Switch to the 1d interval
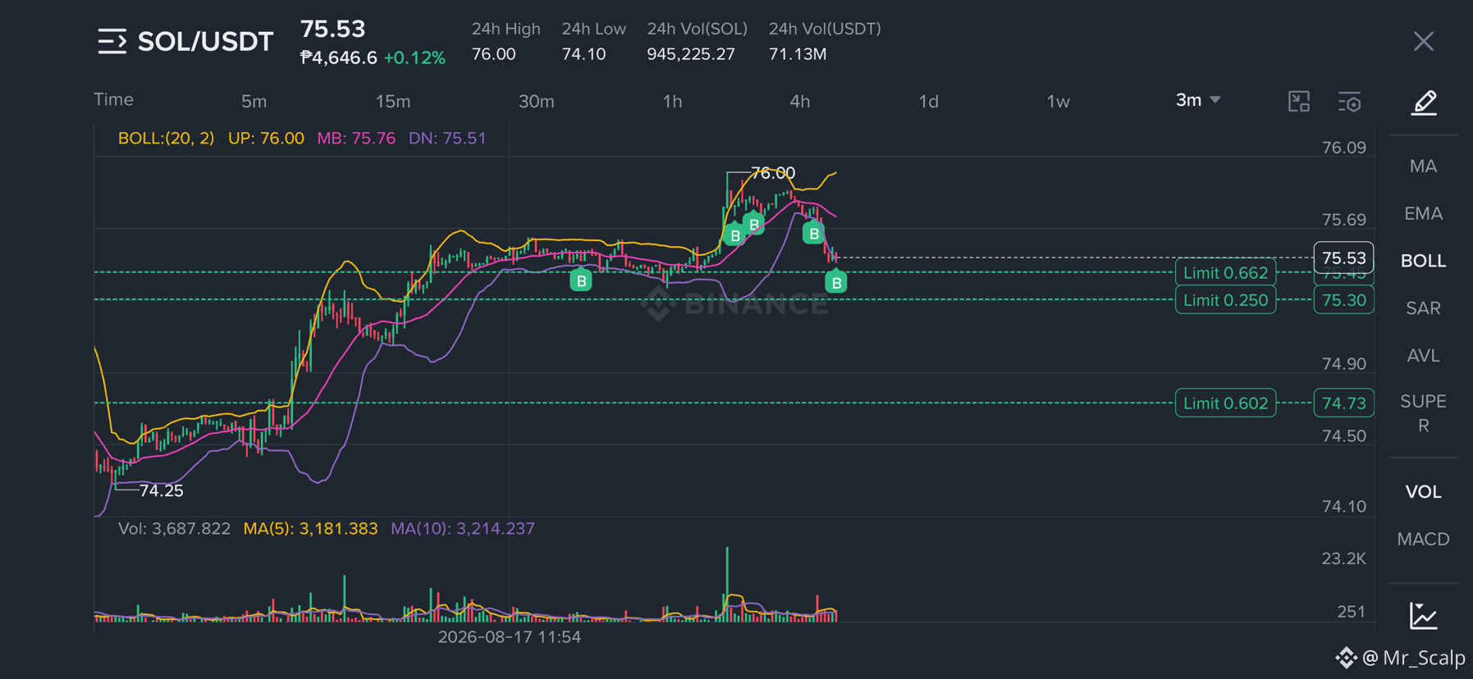1473x679 pixels. 928,101
